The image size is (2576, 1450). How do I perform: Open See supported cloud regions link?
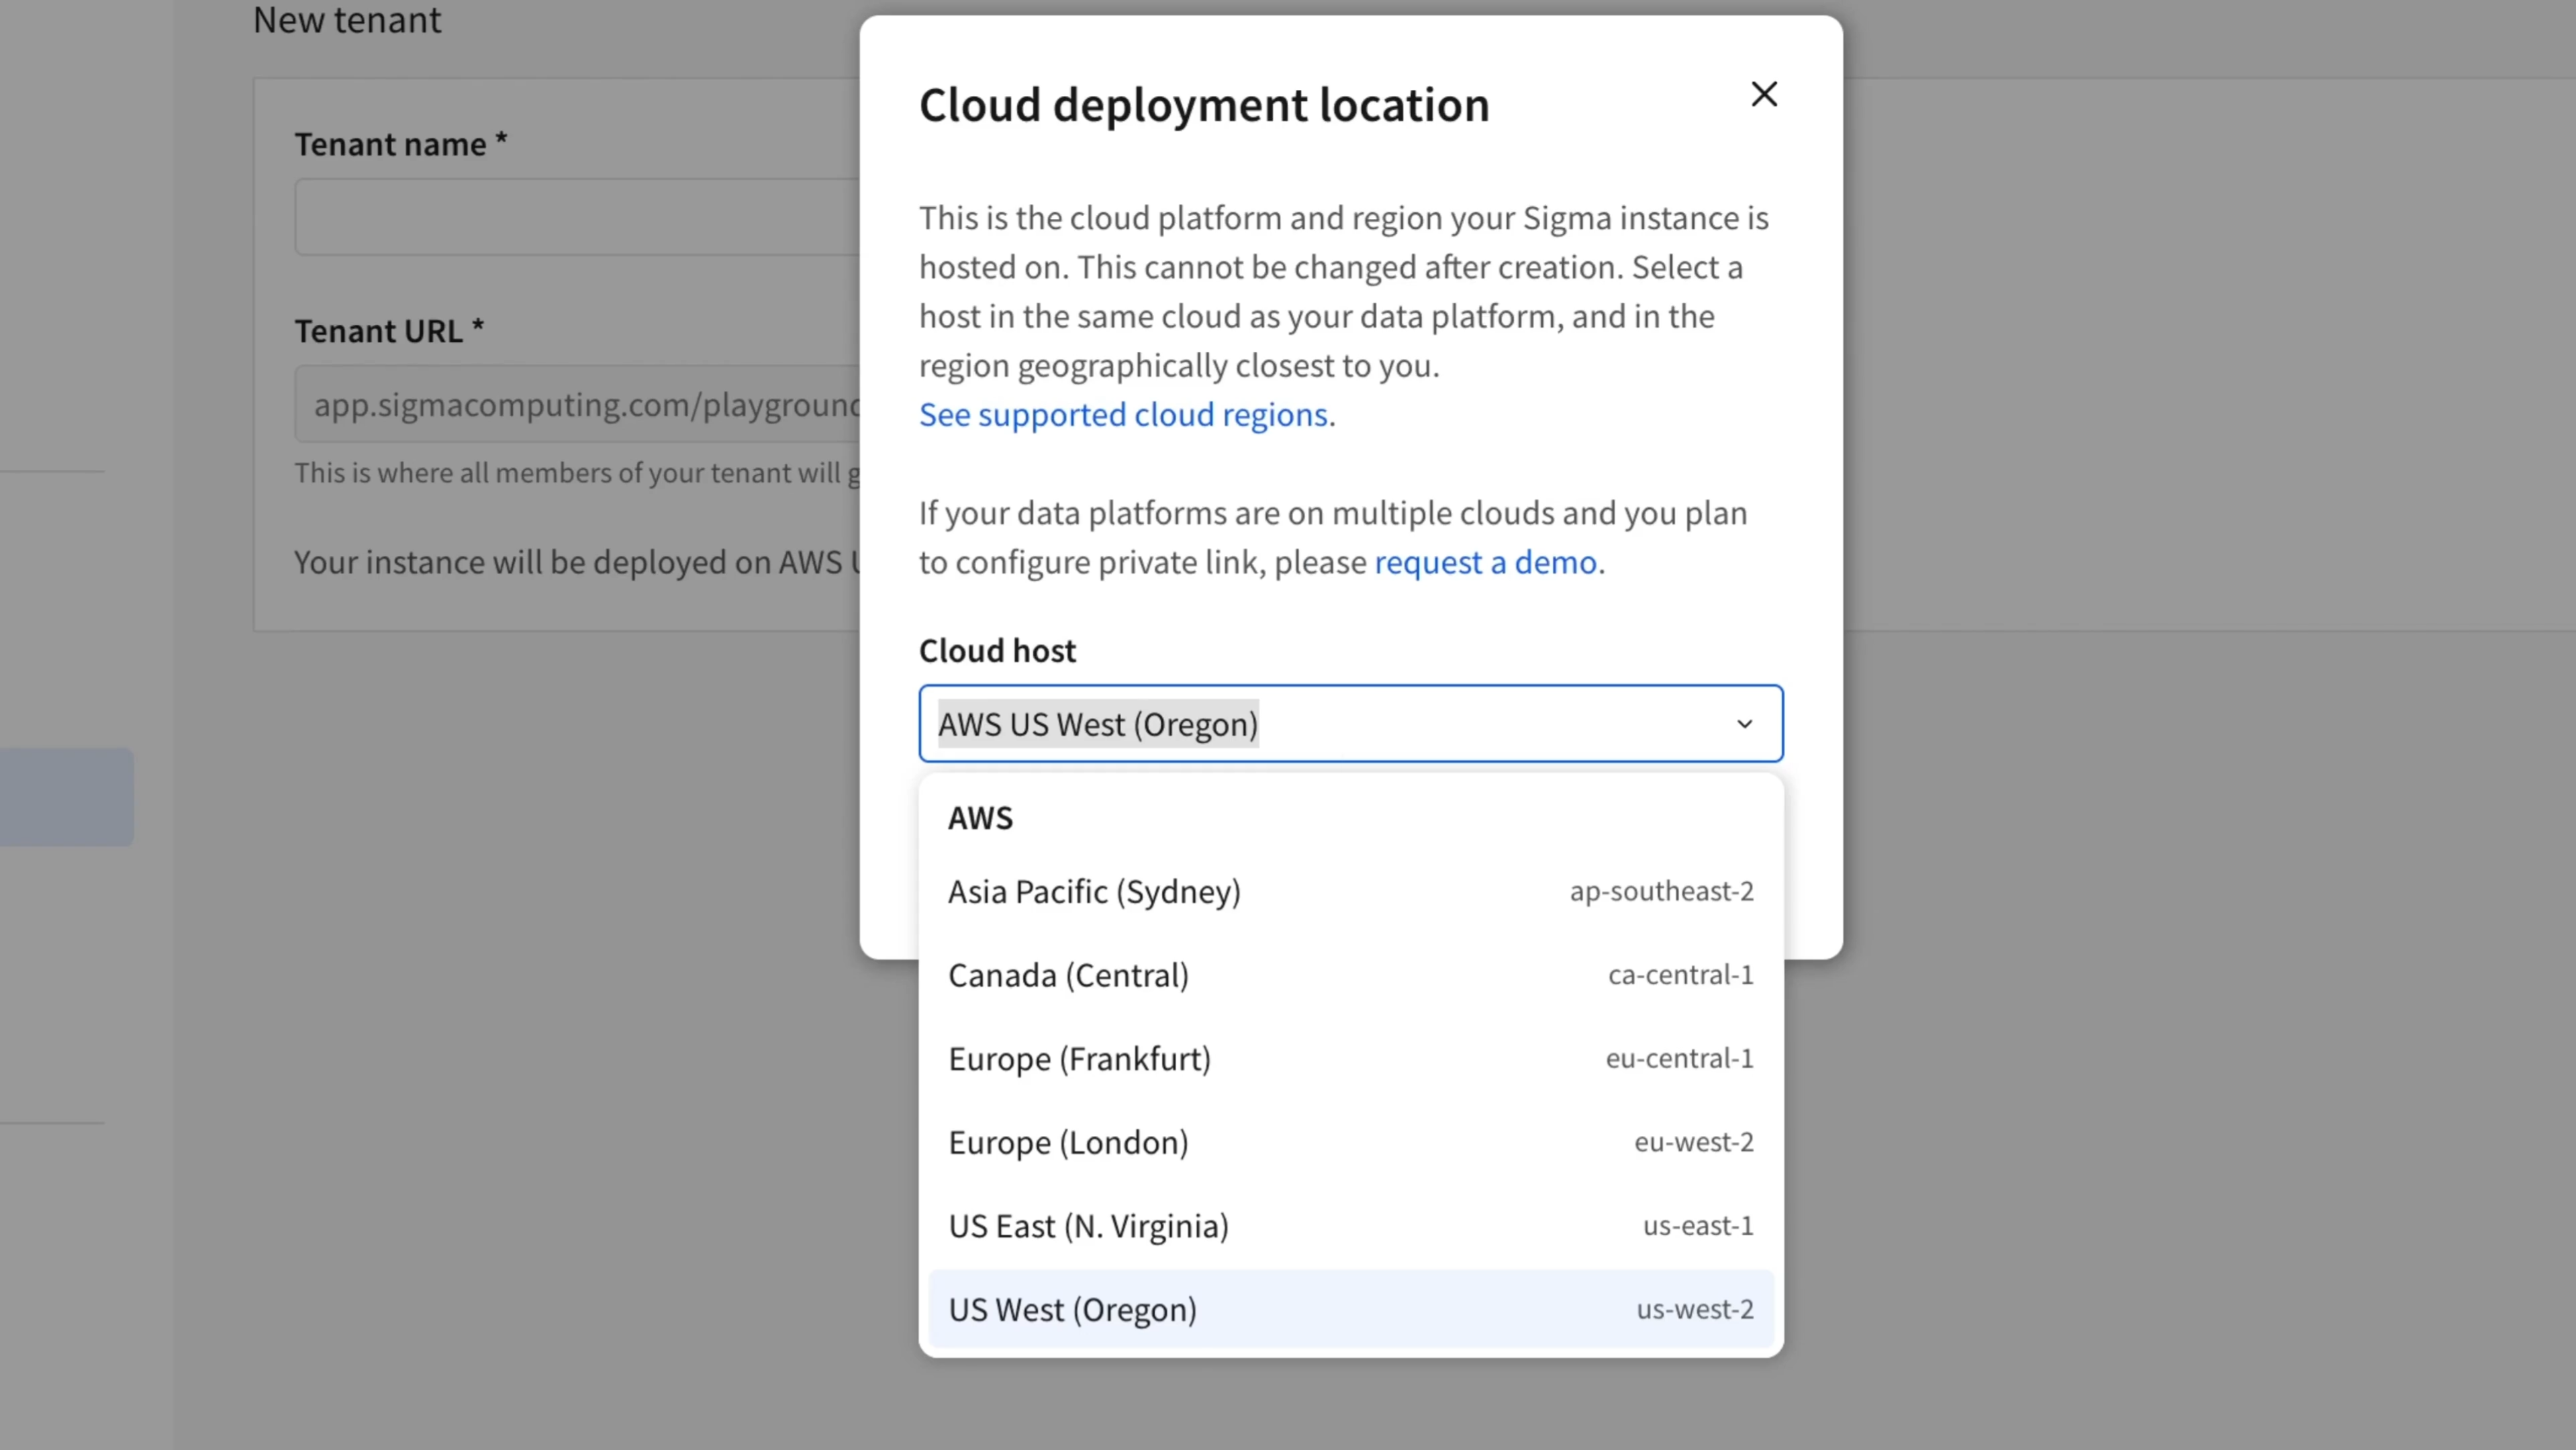[1123, 414]
